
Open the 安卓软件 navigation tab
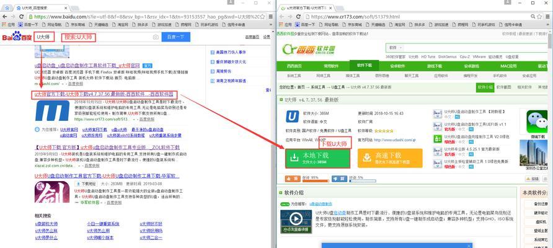click(398, 66)
